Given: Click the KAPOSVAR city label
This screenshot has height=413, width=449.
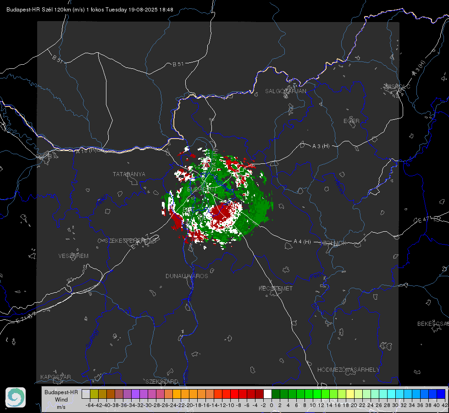Looking at the screenshot, I should tap(55, 377).
